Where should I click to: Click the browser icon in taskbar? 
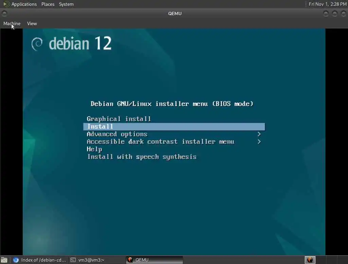[x=16, y=260]
